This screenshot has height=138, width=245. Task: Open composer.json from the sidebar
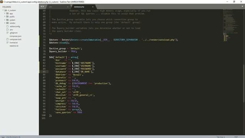click(x=15, y=36)
